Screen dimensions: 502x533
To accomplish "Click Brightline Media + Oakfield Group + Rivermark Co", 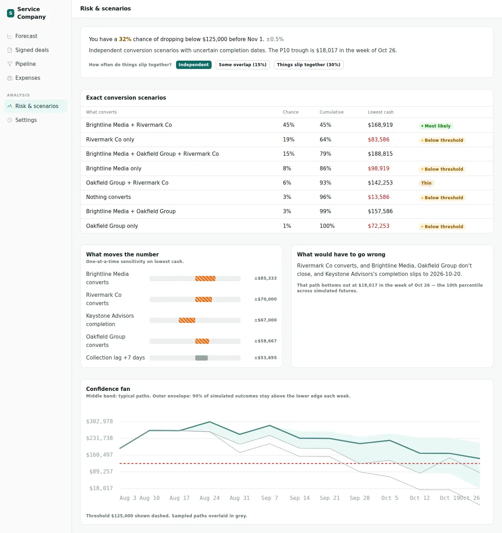I will 287,154.
